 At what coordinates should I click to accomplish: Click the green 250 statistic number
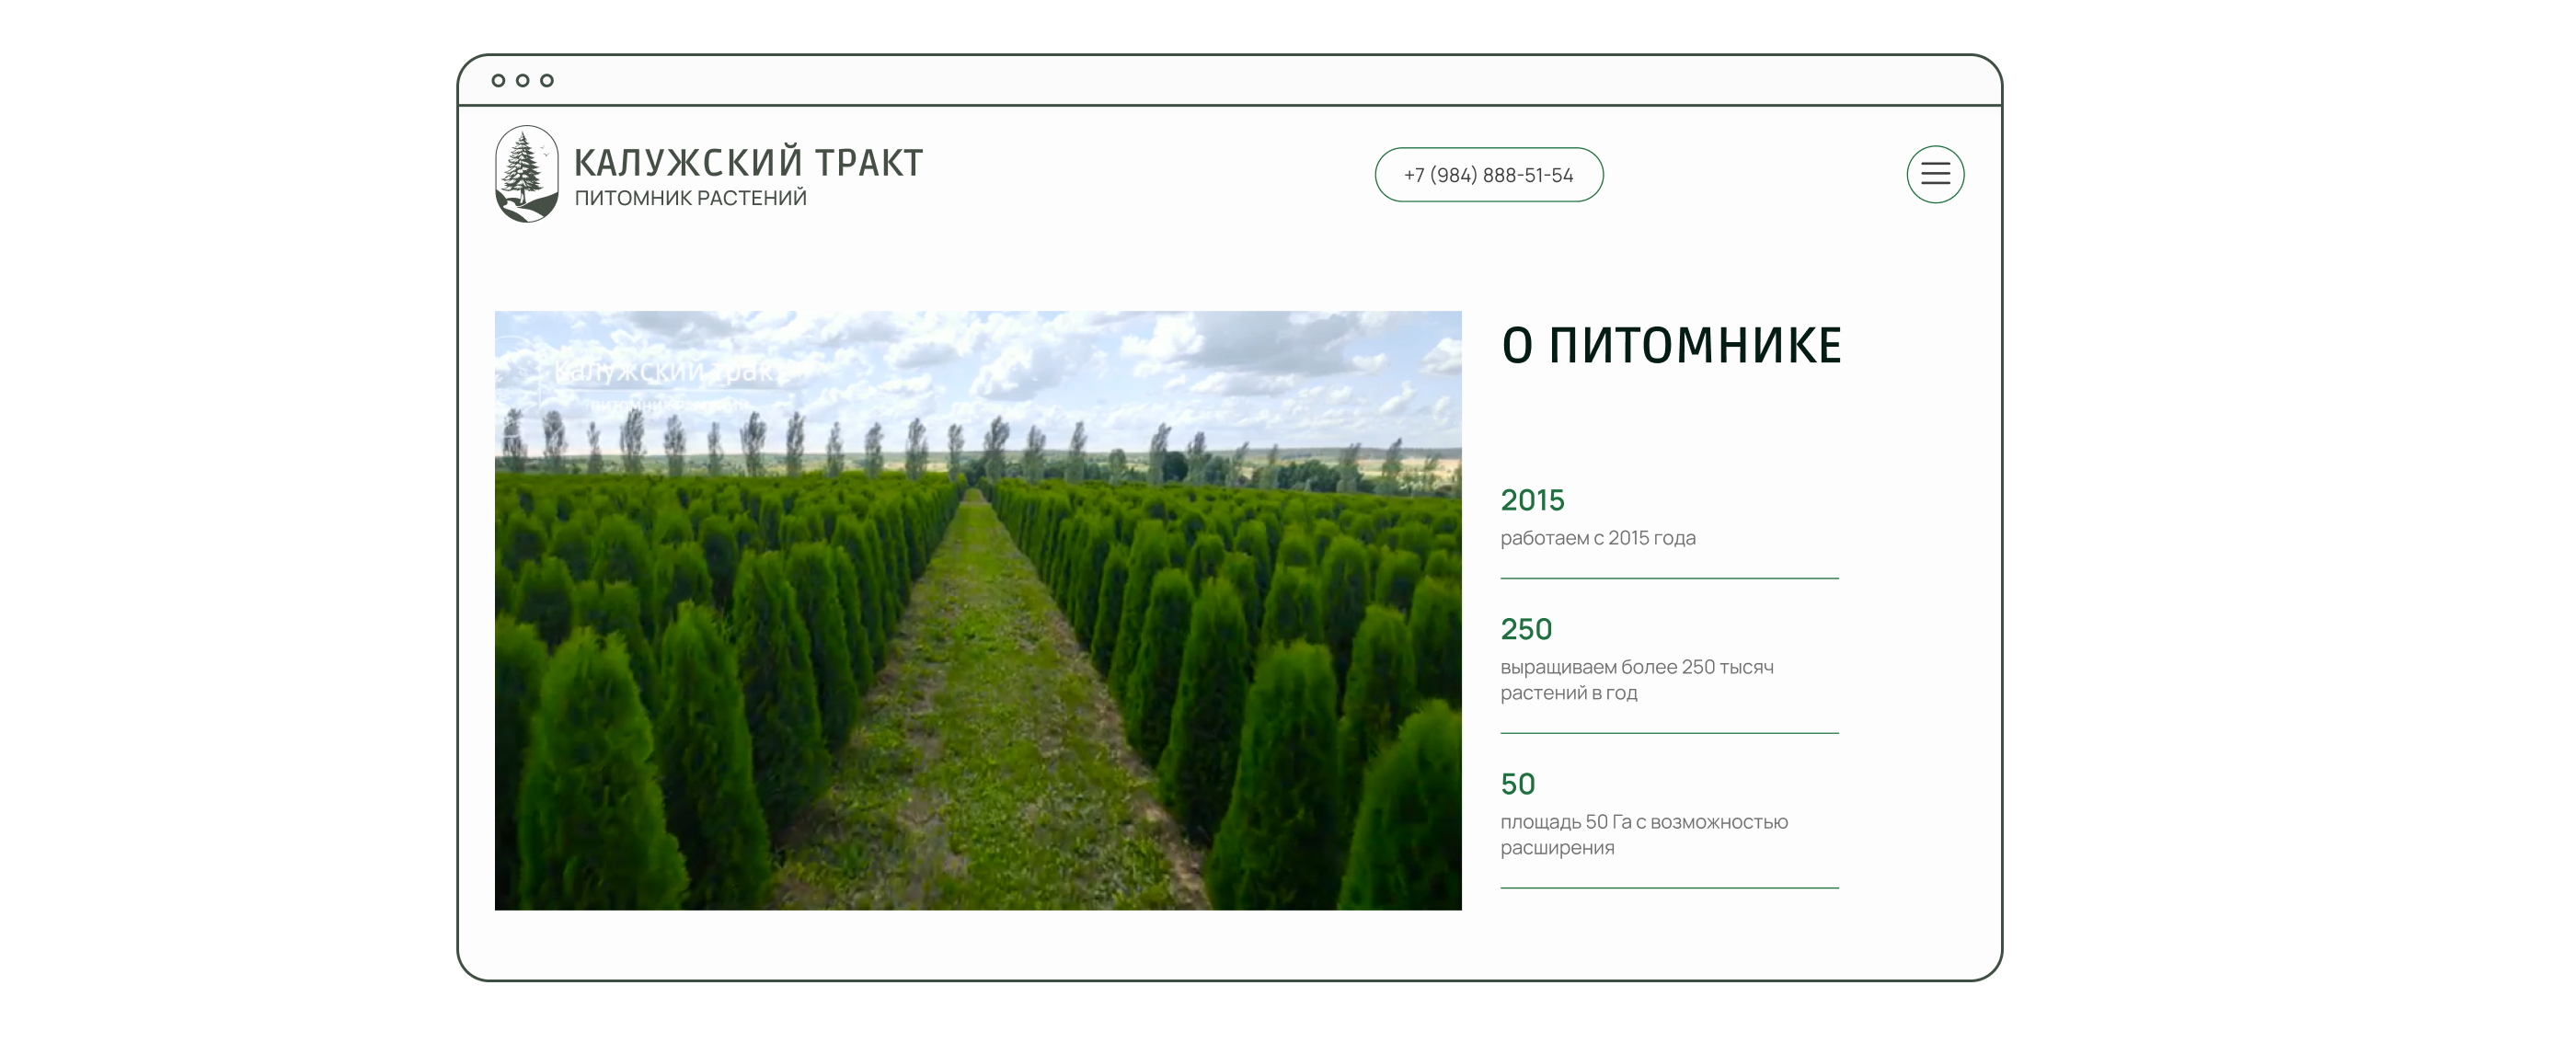click(x=1526, y=629)
